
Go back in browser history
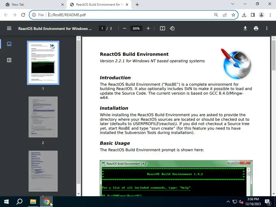pos(6,15)
